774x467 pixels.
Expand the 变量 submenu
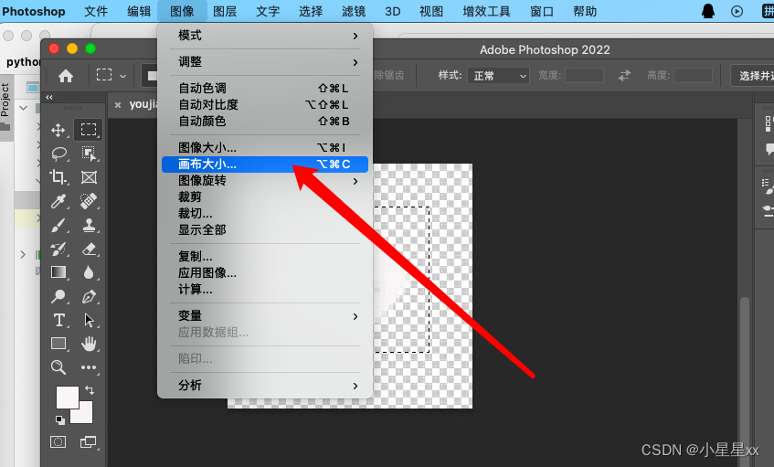click(x=265, y=316)
